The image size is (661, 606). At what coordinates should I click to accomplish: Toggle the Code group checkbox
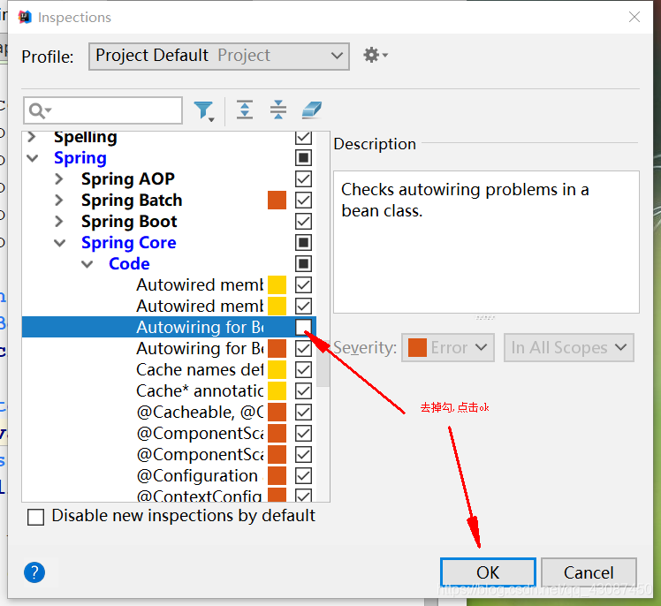click(303, 264)
